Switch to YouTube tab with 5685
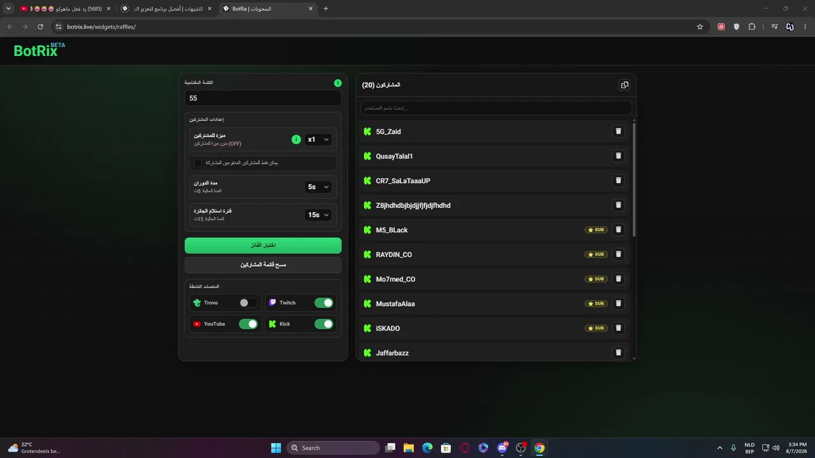 coord(66,9)
